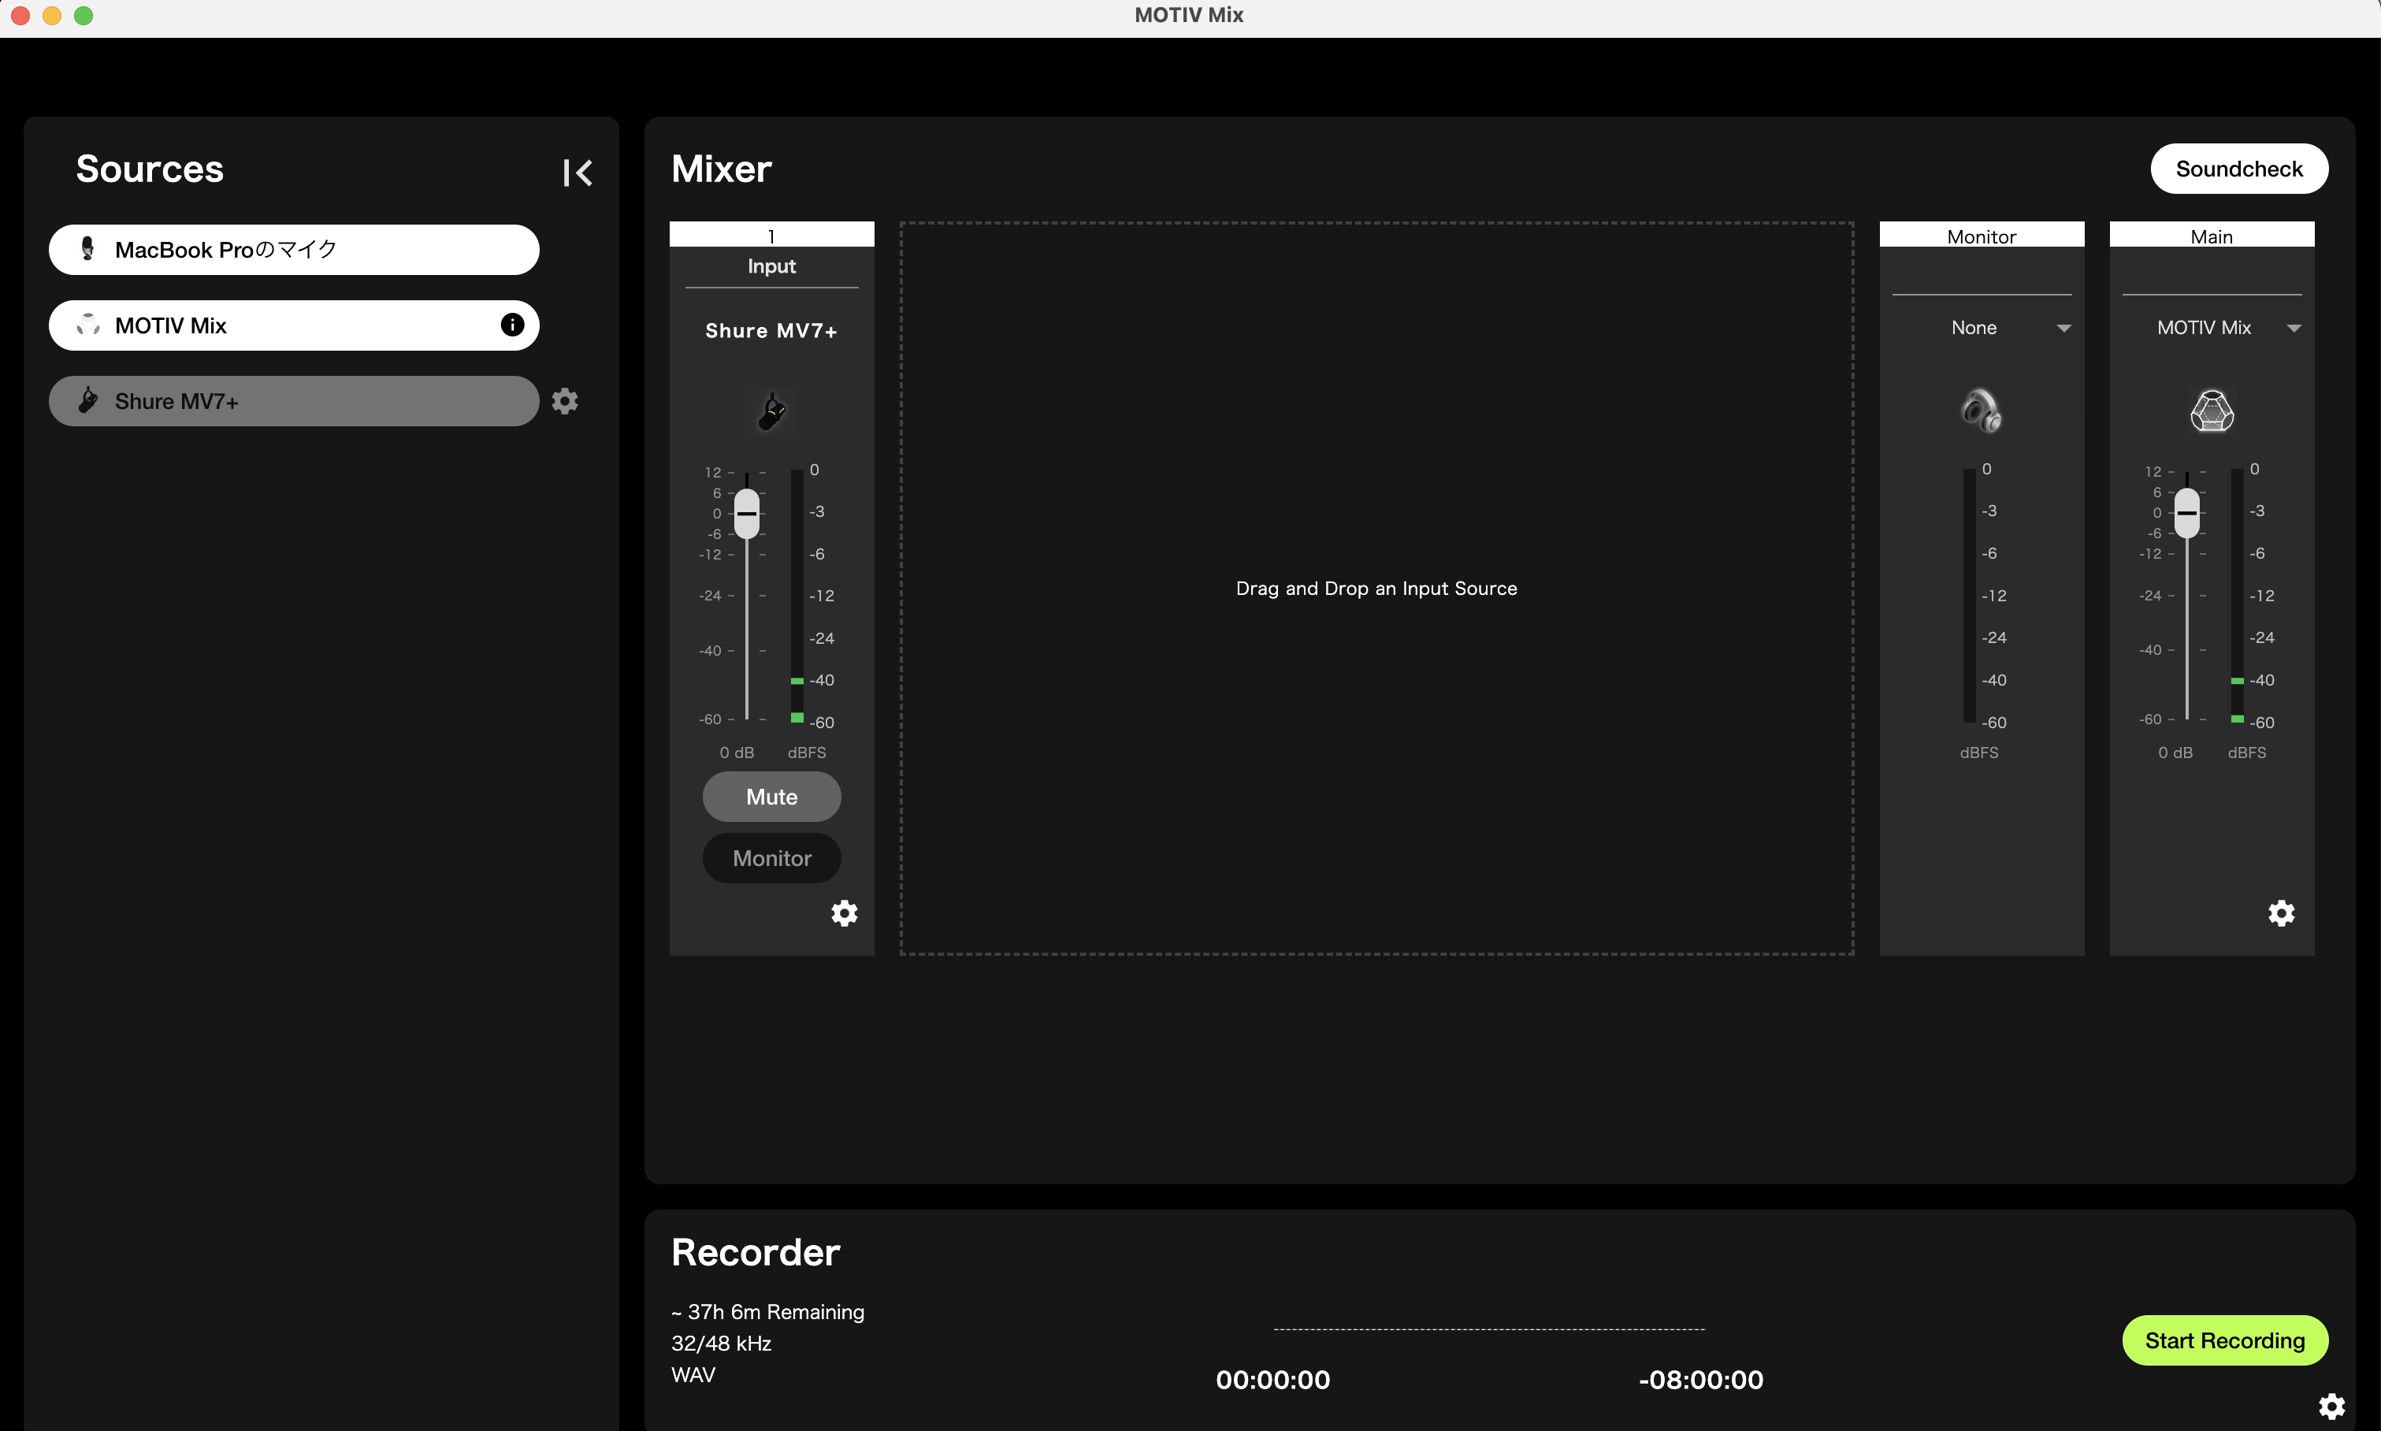Click the input channel dBFS level meter
The image size is (2381, 1431).
[797, 595]
